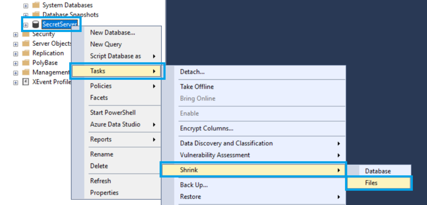Select Database Snapshots in the tree
Screen dimensions: 427x205
[71, 15]
